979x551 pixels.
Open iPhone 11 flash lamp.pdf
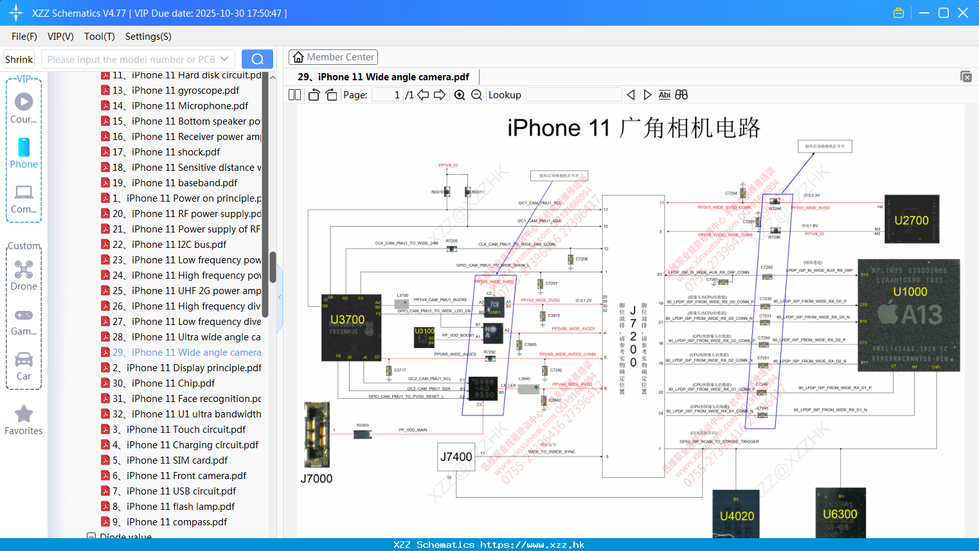click(168, 507)
